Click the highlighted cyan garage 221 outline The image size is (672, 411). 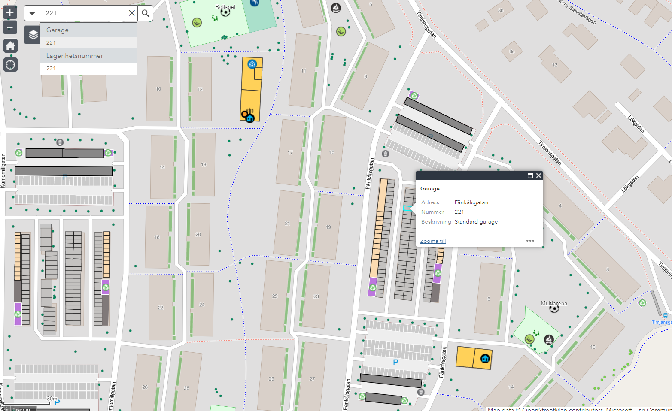[407, 208]
